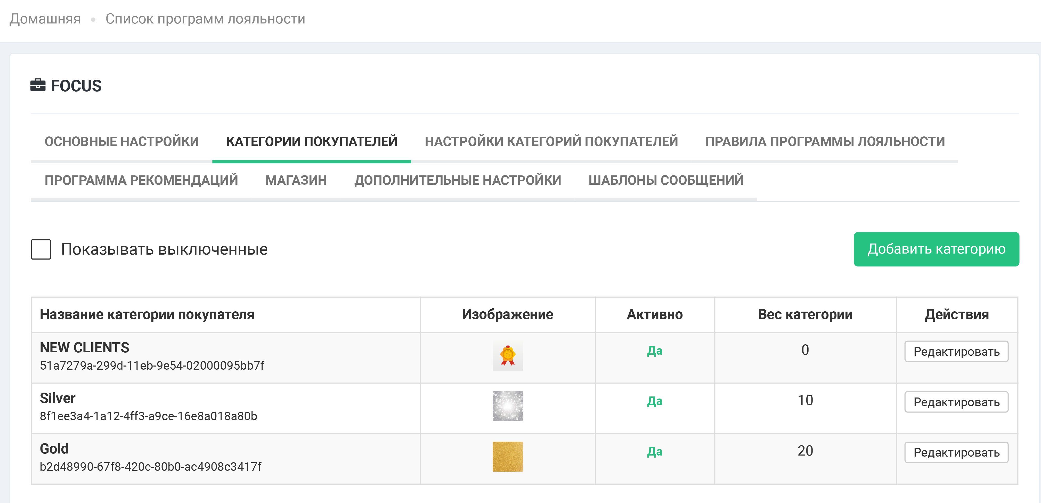This screenshot has height=503, width=1041.
Task: Edit the NEW CLIENTS category
Action: tap(956, 352)
